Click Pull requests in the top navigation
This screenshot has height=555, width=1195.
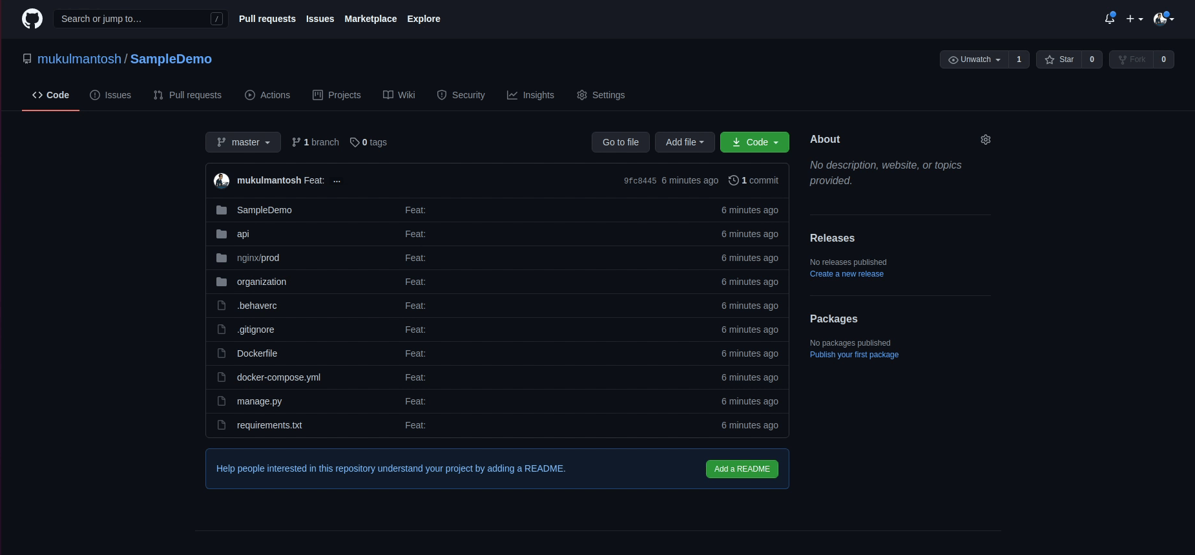pos(267,19)
